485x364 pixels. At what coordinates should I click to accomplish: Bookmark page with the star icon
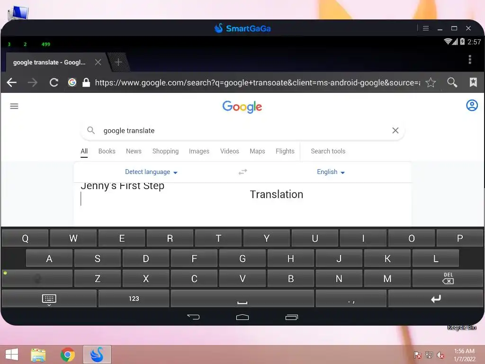tap(431, 82)
